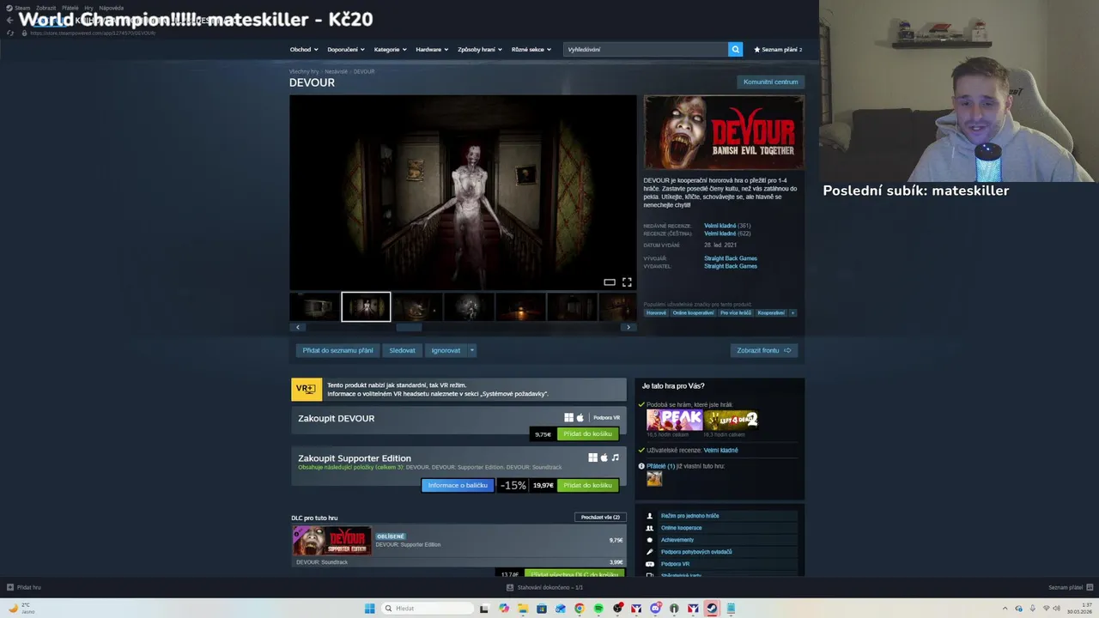This screenshot has height=618, width=1099.
Task: Open the Left 4 Dead 2 capsule
Action: (731, 420)
